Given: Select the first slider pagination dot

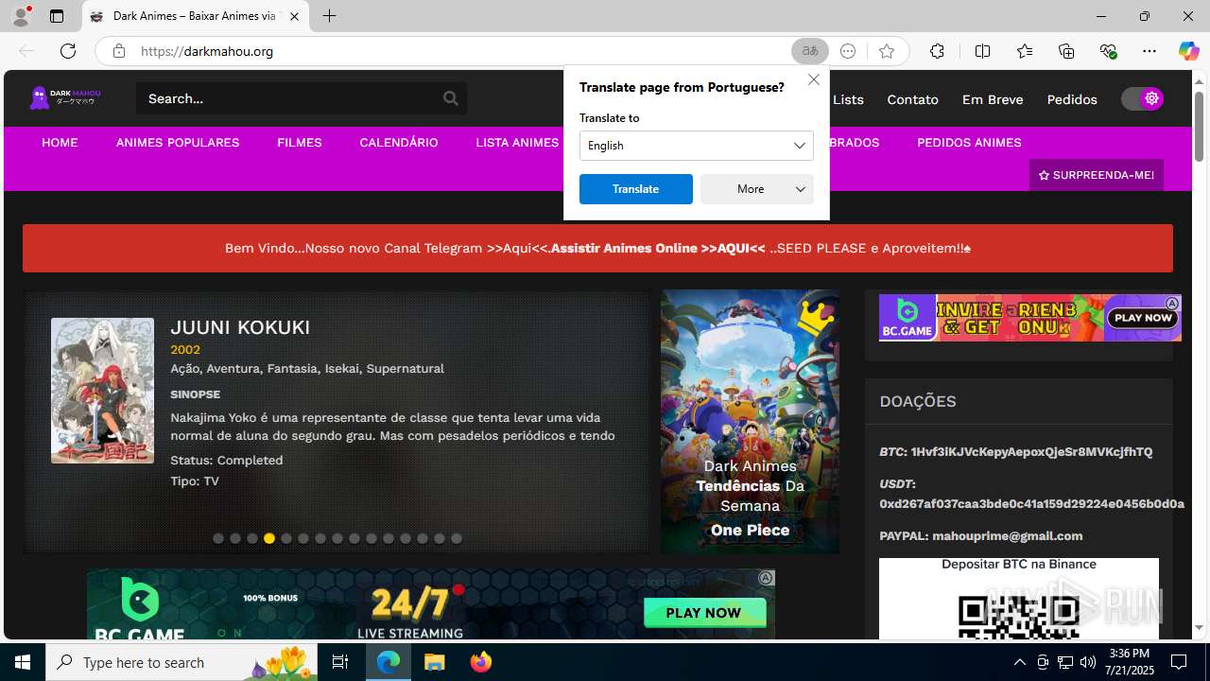Looking at the screenshot, I should click(x=218, y=538).
